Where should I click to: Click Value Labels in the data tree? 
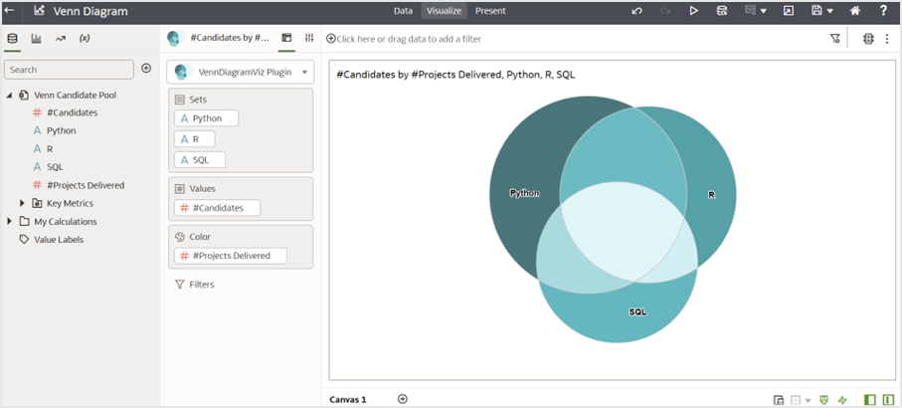point(58,240)
